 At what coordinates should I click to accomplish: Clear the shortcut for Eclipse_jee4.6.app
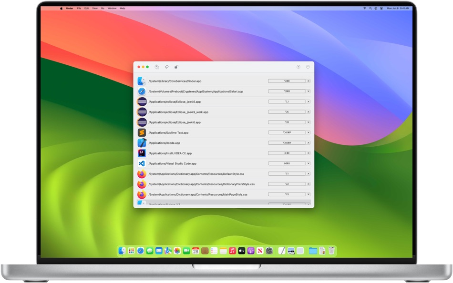tap(308, 101)
